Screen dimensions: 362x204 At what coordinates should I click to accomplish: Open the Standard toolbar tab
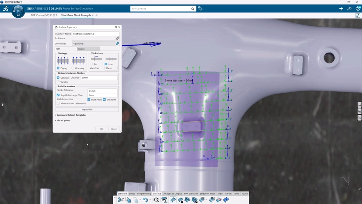point(122,193)
